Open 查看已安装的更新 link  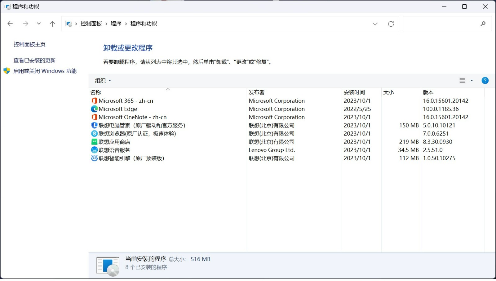(x=35, y=60)
